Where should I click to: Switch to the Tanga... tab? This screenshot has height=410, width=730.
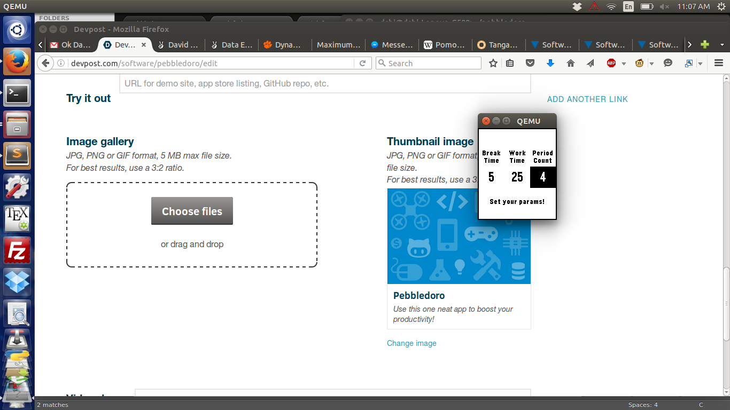(x=499, y=45)
